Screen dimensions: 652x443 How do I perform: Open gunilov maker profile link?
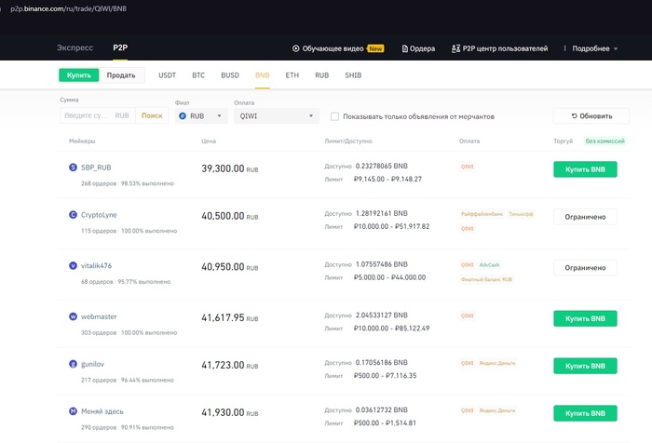[92, 364]
